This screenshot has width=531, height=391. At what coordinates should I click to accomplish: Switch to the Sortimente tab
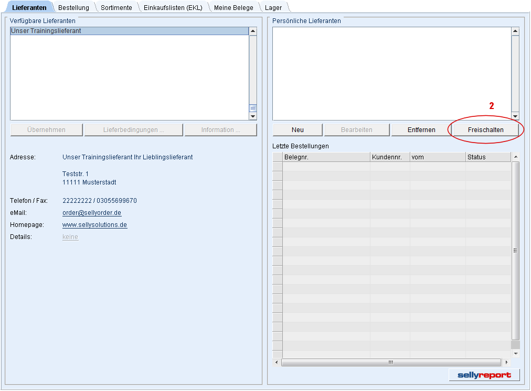click(116, 8)
